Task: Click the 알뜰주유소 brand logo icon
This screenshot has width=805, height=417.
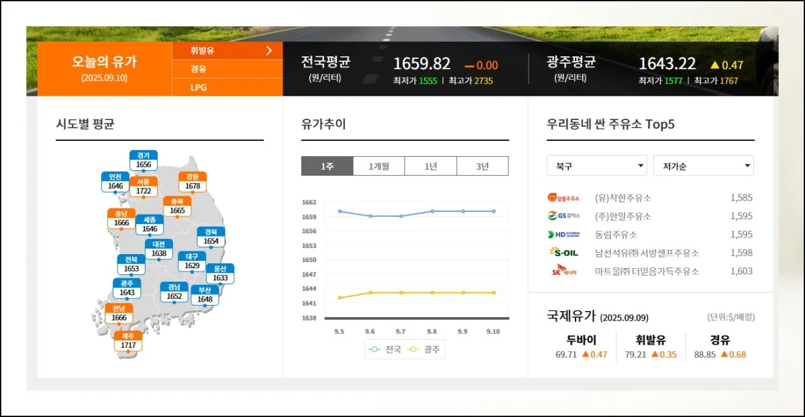Action: 563,198
